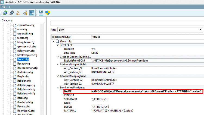Select the NAME key in BomNormalAttributes

[68, 91]
